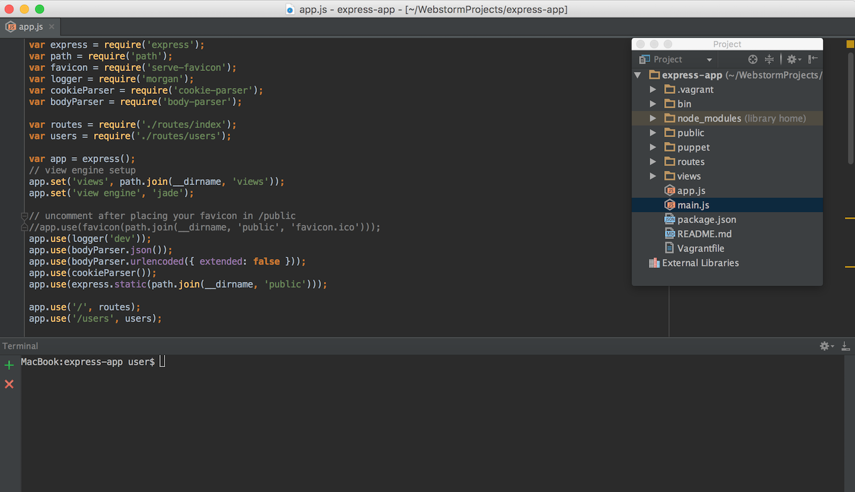Screen dimensions: 855x492
Task: Select opened file in Project view
Action: pyautogui.click(x=752, y=59)
